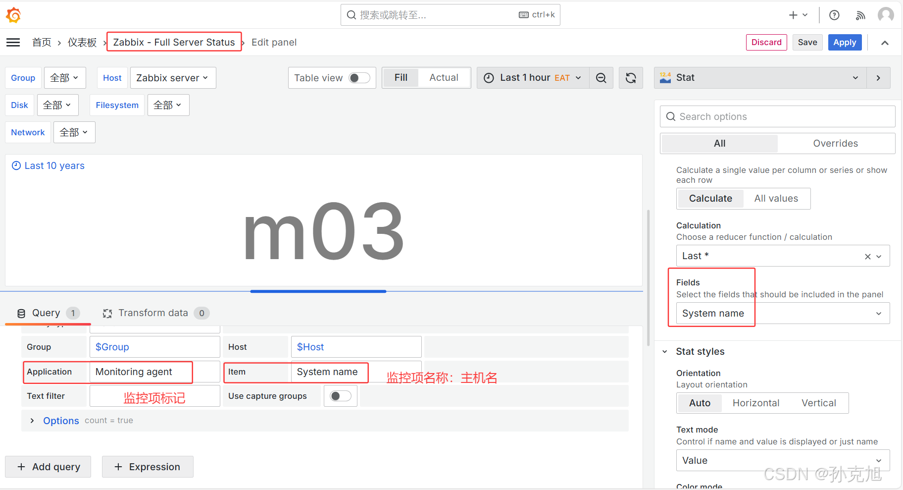Open the Disk variable dropdown
Image resolution: width=903 pixels, height=490 pixels.
click(x=57, y=105)
